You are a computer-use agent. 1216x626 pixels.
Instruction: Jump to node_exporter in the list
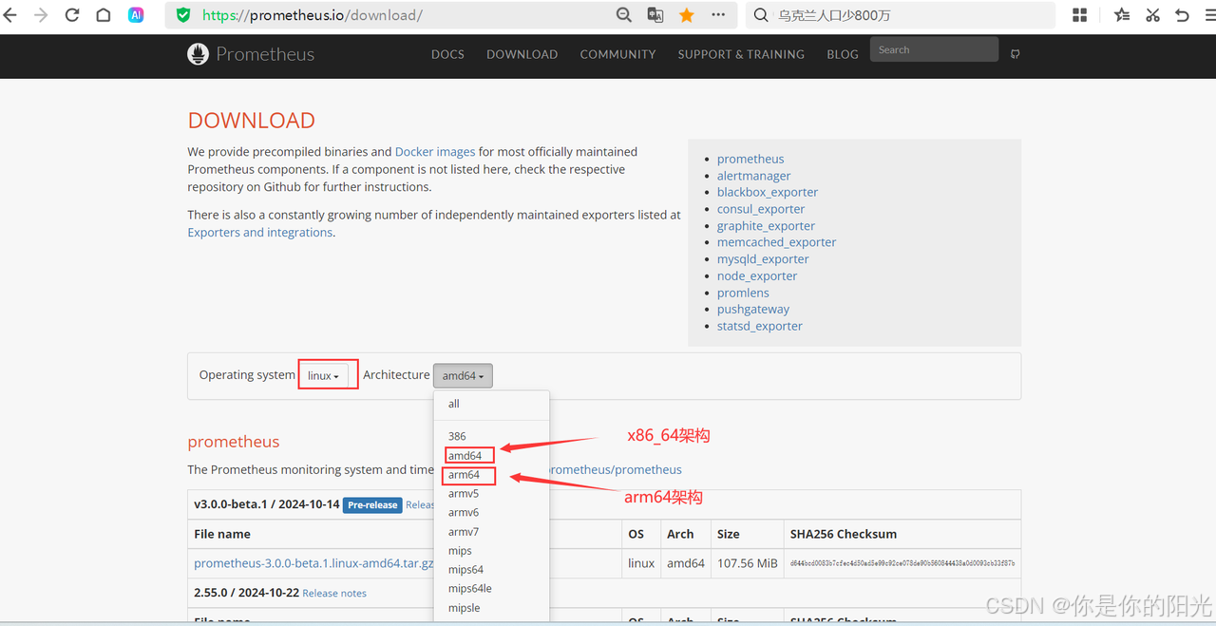pyautogui.click(x=757, y=276)
